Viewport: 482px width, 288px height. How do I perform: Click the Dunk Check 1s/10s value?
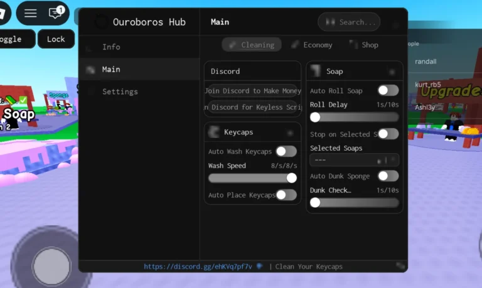coord(388,190)
